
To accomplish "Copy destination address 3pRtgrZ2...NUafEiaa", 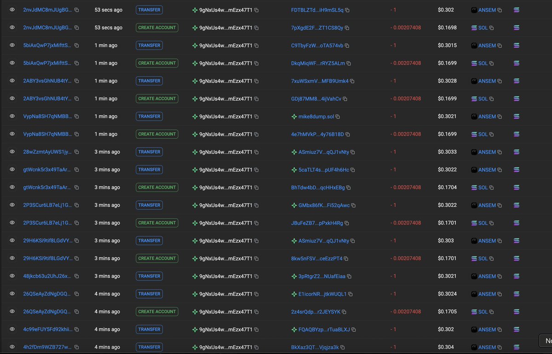I will (x=349, y=277).
